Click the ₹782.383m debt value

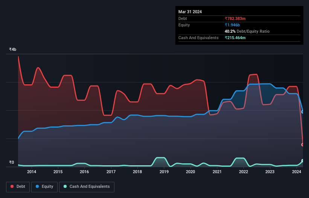pyautogui.click(x=235, y=18)
